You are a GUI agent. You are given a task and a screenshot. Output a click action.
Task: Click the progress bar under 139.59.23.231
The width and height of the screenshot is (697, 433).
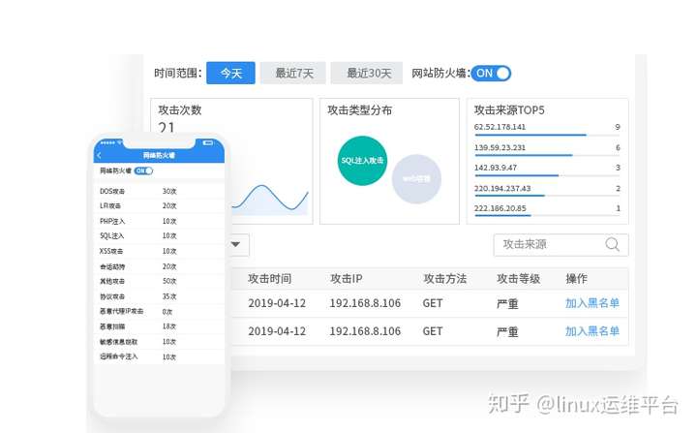pyautogui.click(x=547, y=155)
